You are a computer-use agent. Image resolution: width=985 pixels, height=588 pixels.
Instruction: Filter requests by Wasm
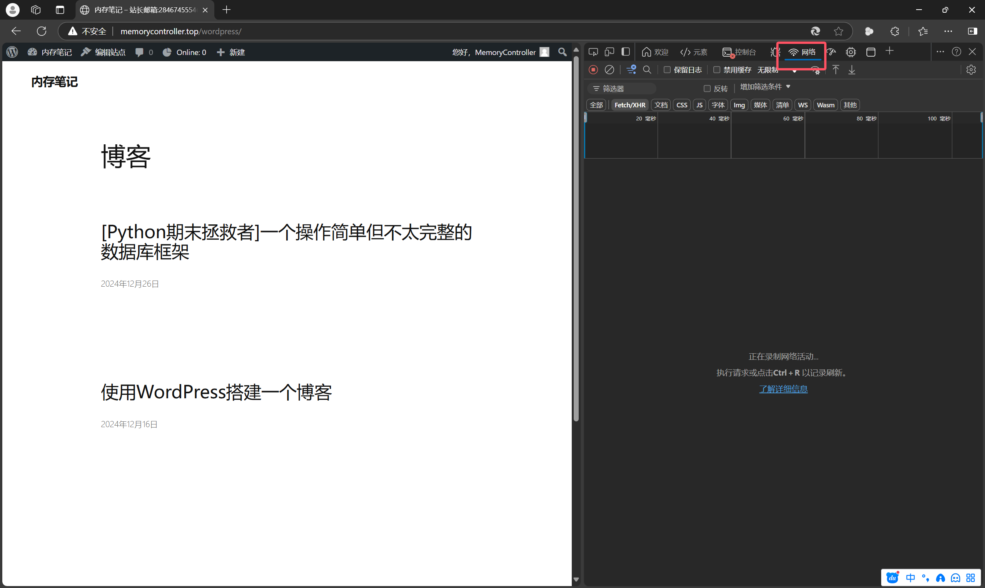coord(825,105)
